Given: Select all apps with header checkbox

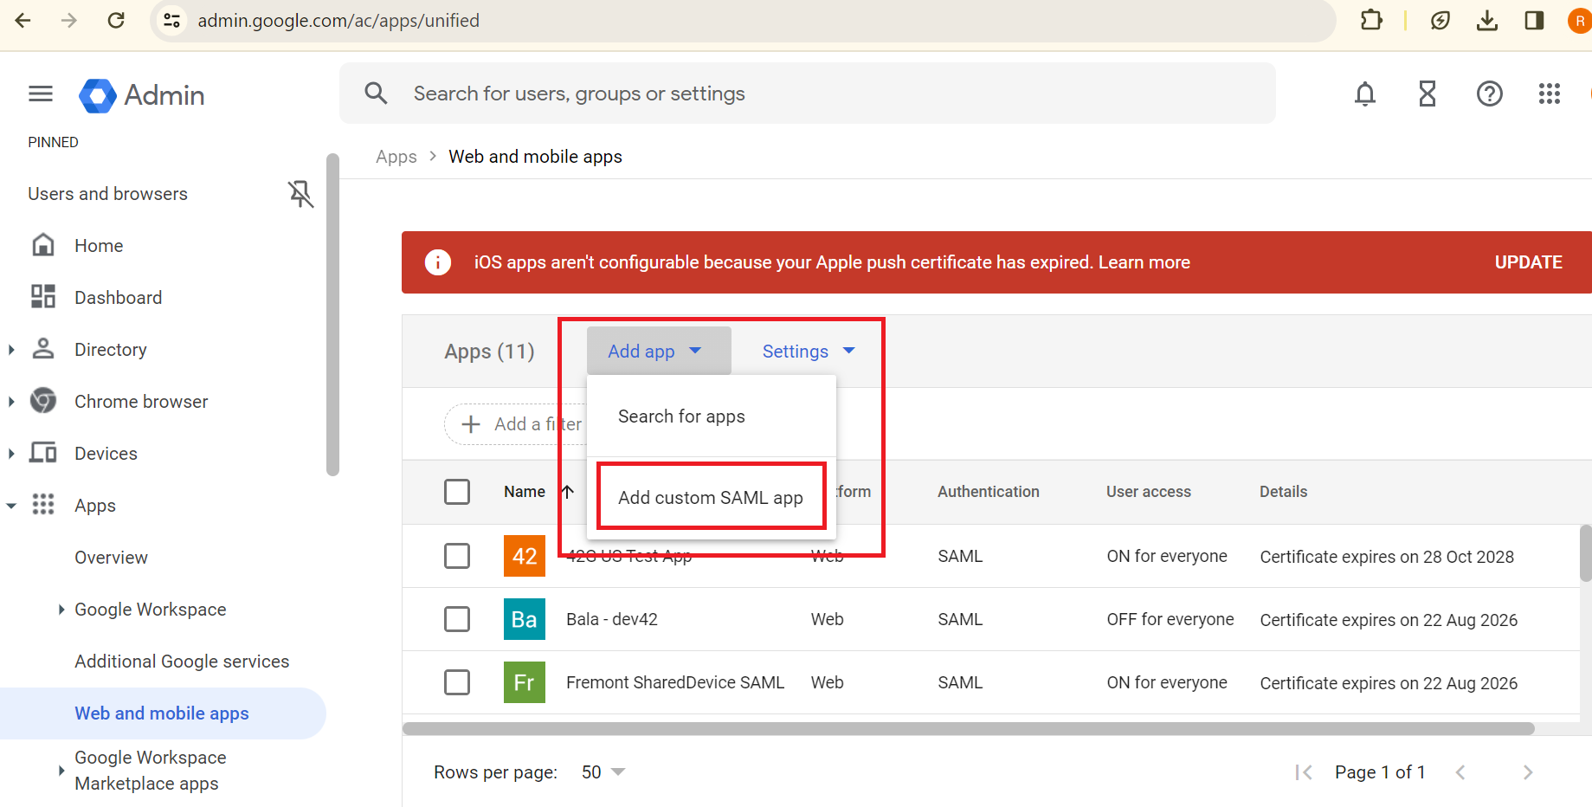Looking at the screenshot, I should tap(457, 492).
